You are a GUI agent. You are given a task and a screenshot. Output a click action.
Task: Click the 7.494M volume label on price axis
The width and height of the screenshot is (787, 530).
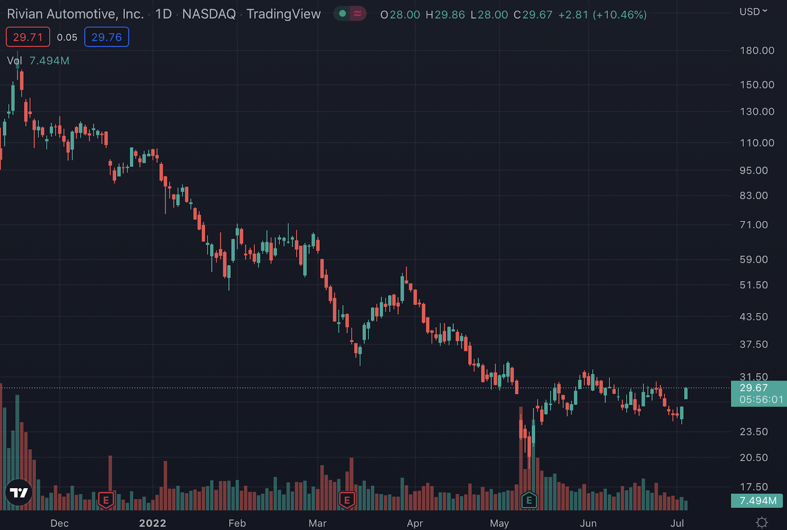pyautogui.click(x=758, y=501)
